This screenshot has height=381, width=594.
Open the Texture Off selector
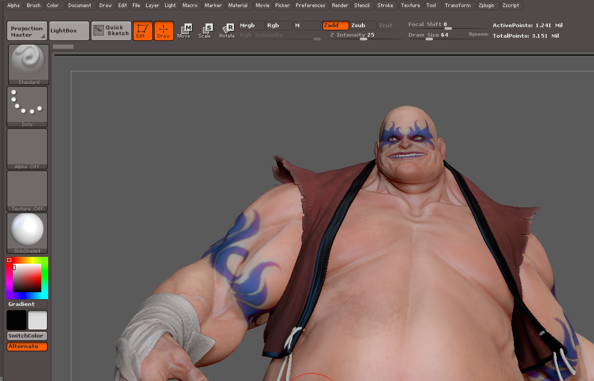pyautogui.click(x=27, y=190)
